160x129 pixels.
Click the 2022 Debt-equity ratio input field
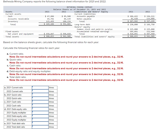(x=40, y=116)
